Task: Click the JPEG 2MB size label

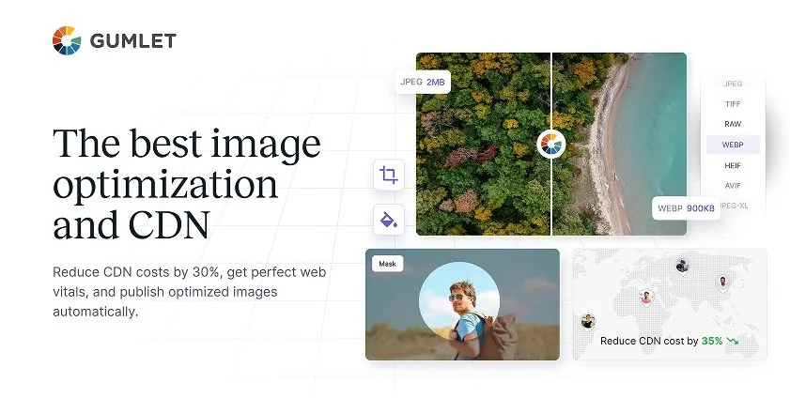Action: [x=423, y=82]
